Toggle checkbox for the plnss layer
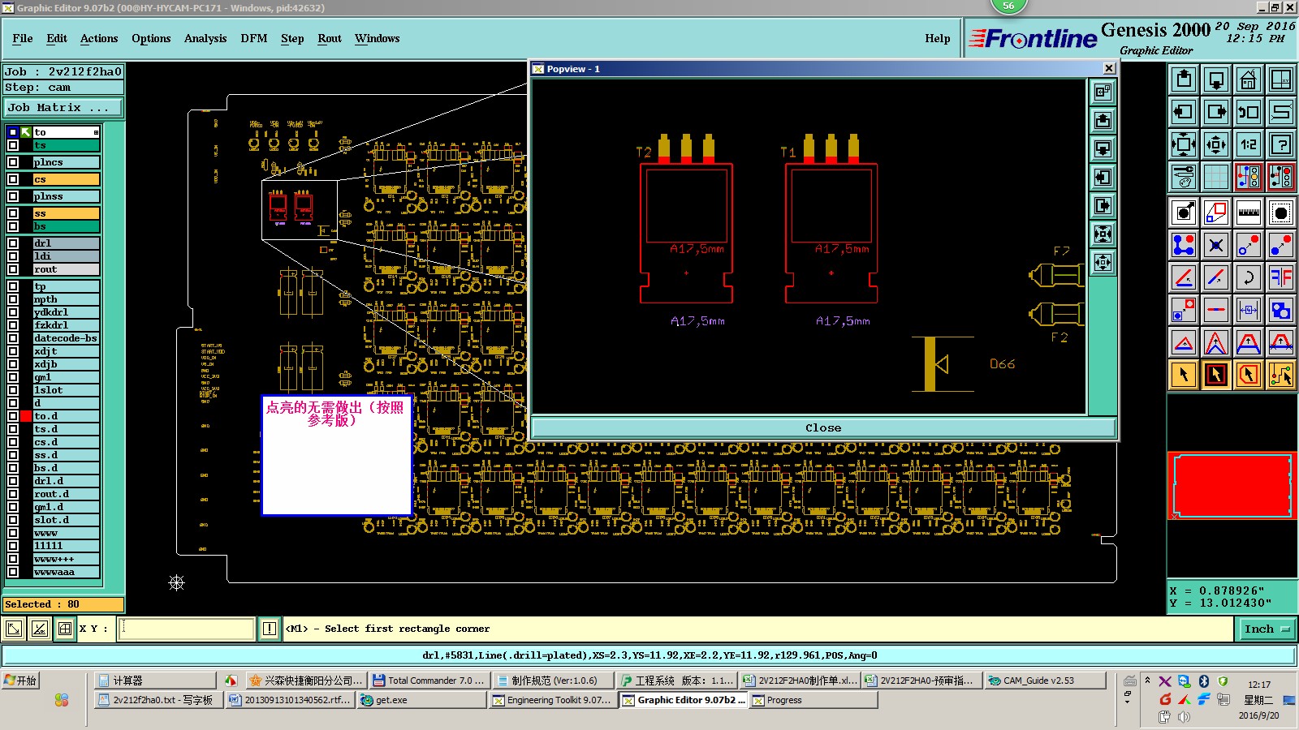This screenshot has width=1299, height=730. (13, 196)
